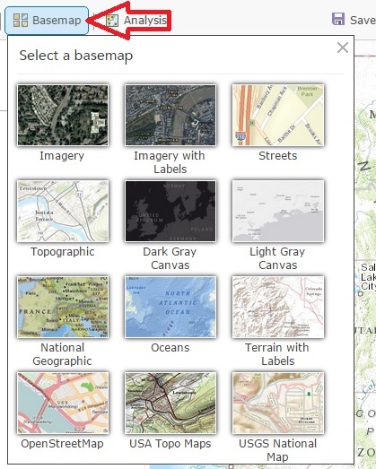Select the USGS National Map thumbnail

pyautogui.click(x=278, y=403)
